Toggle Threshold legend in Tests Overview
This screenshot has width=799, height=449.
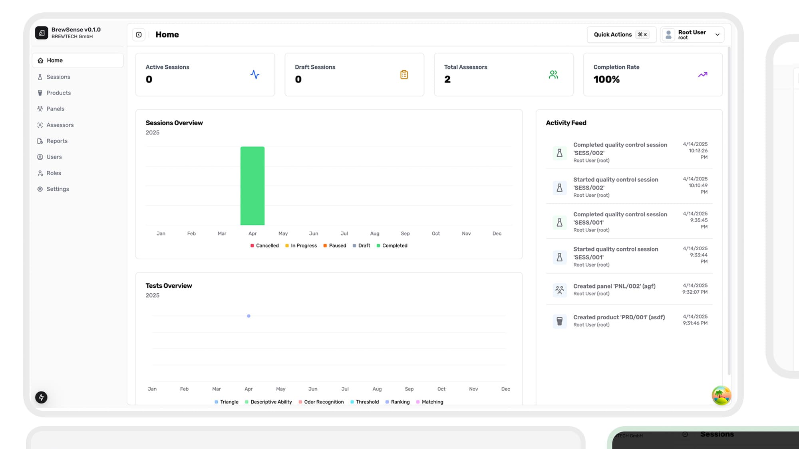364,402
